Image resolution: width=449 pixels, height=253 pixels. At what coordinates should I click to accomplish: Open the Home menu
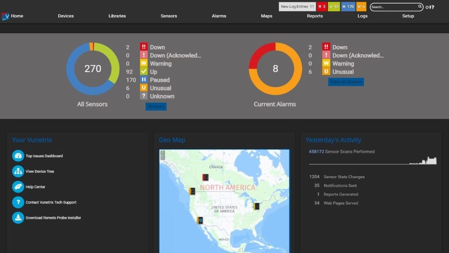17,16
